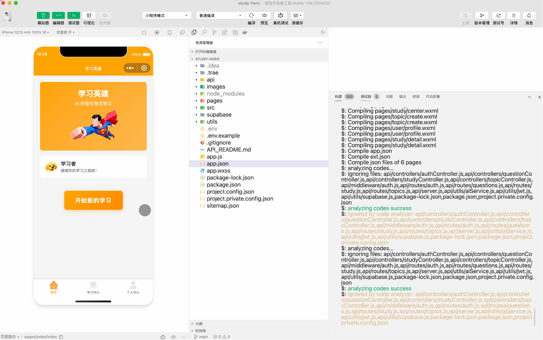Click the console panel vertical scrollbar
The height and width of the screenshot is (340, 543).
point(535,317)
